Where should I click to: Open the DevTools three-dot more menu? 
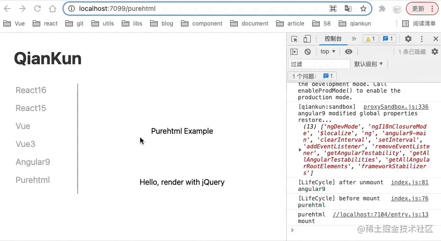422,39
